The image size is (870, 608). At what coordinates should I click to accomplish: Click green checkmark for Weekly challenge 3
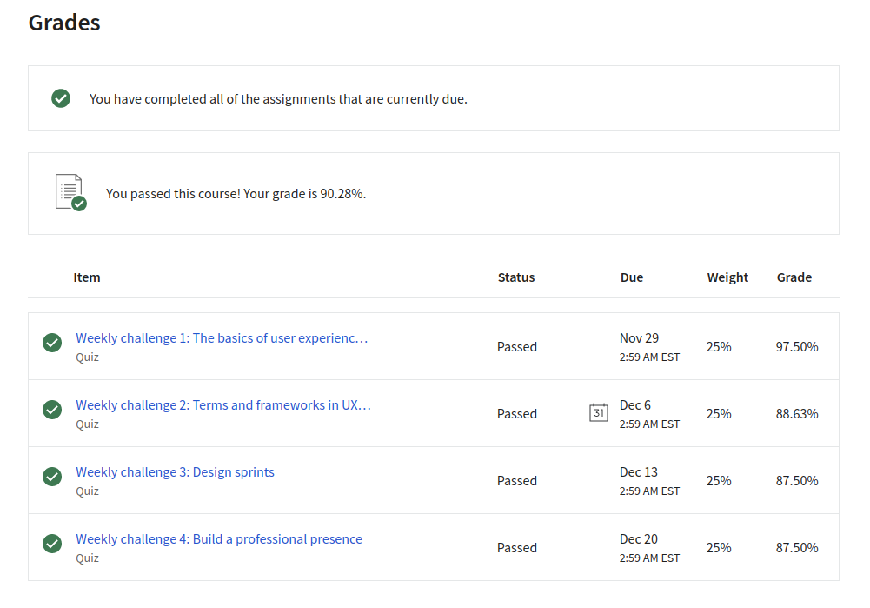52,477
